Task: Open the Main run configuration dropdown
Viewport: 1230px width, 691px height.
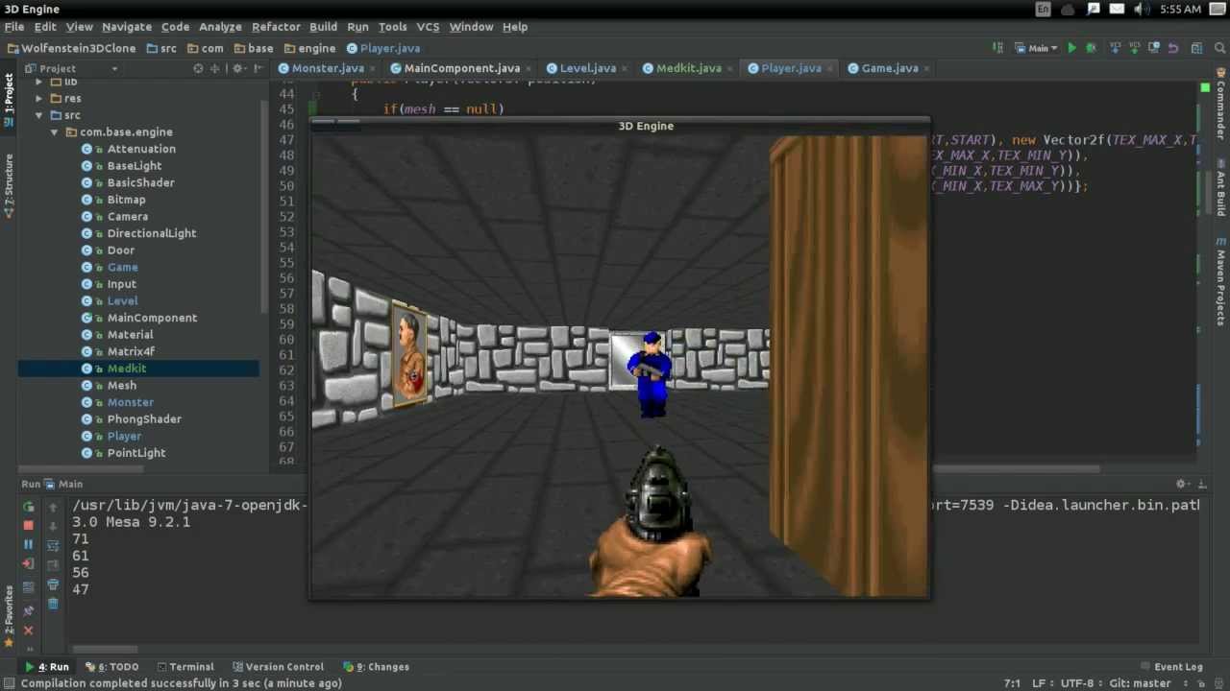Action: [x=1037, y=48]
